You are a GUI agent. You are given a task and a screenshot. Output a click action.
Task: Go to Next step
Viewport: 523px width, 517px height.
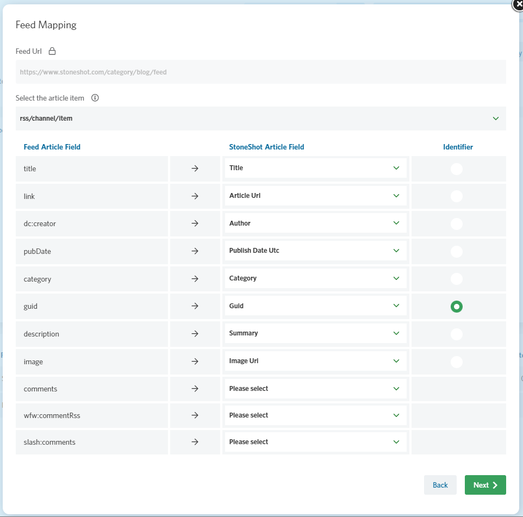click(x=485, y=485)
